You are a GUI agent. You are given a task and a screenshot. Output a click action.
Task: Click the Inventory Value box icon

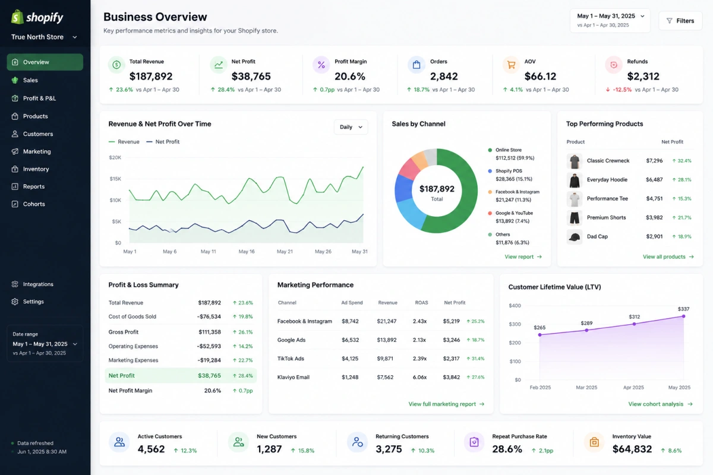point(594,442)
